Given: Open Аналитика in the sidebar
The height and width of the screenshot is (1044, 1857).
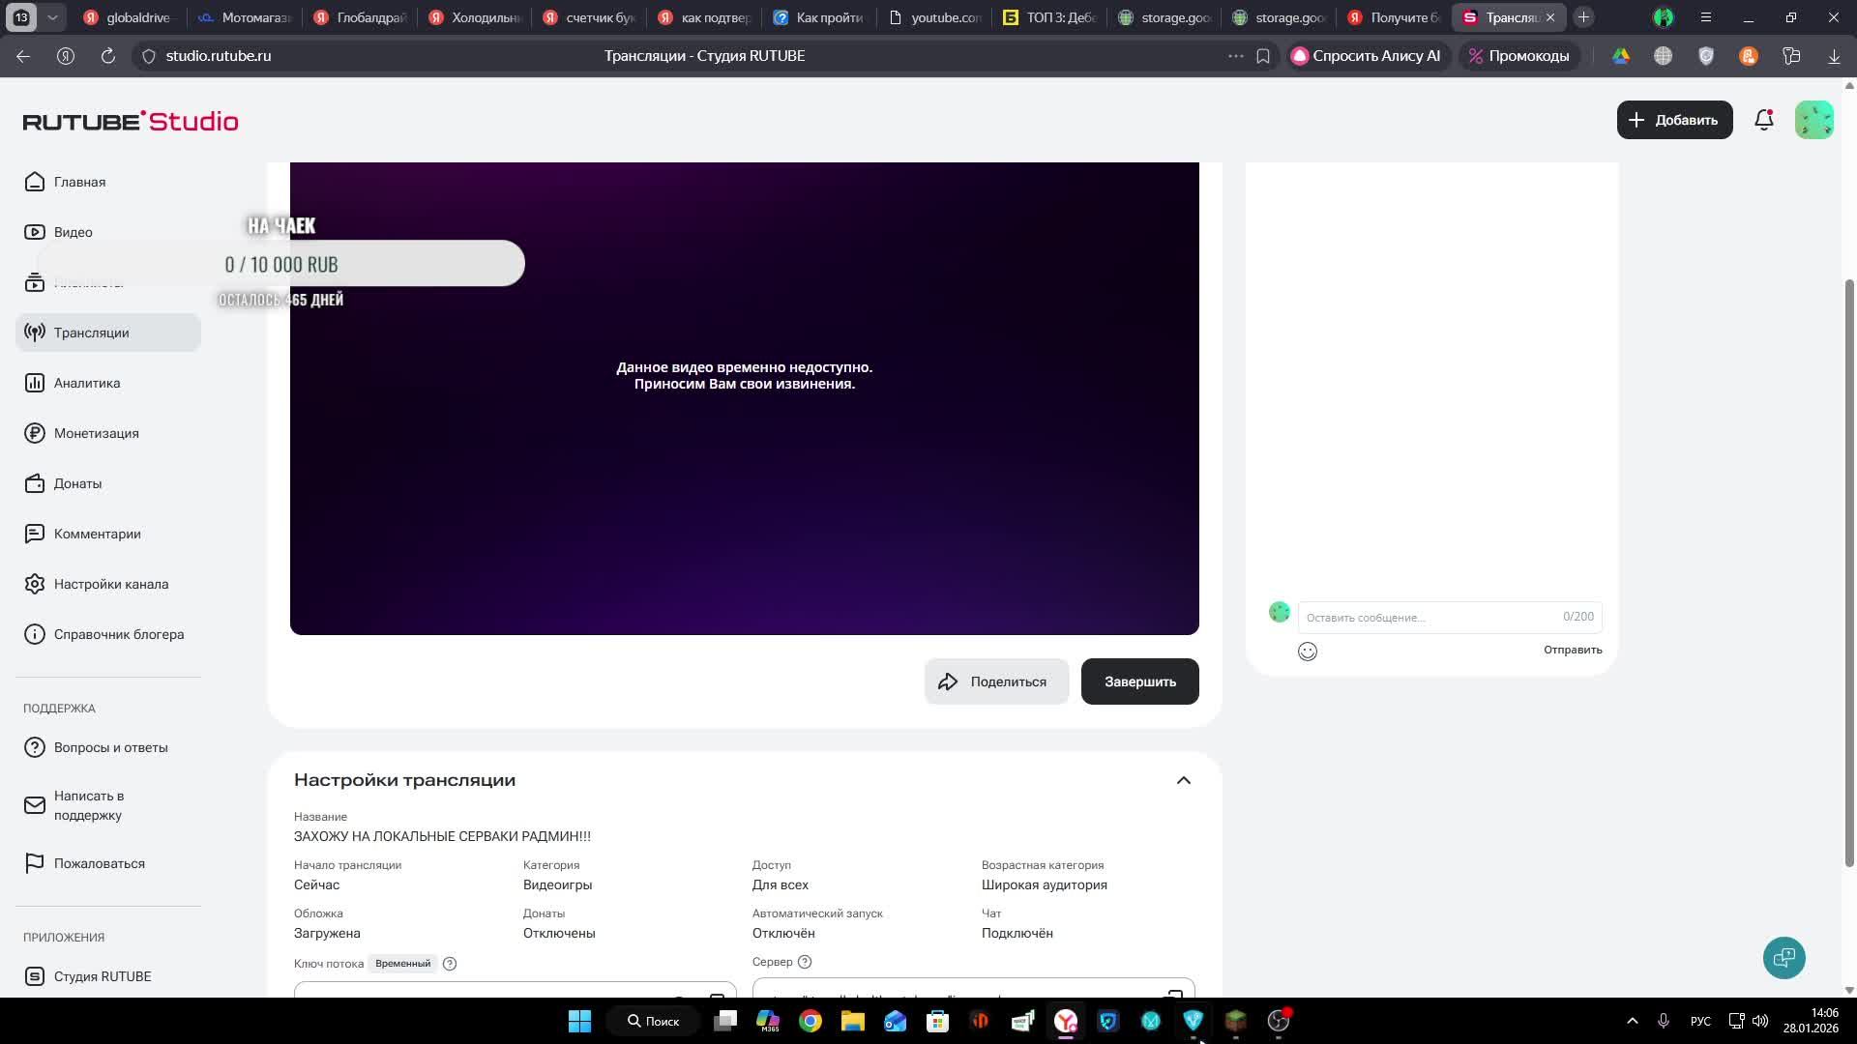Looking at the screenshot, I should point(87,383).
